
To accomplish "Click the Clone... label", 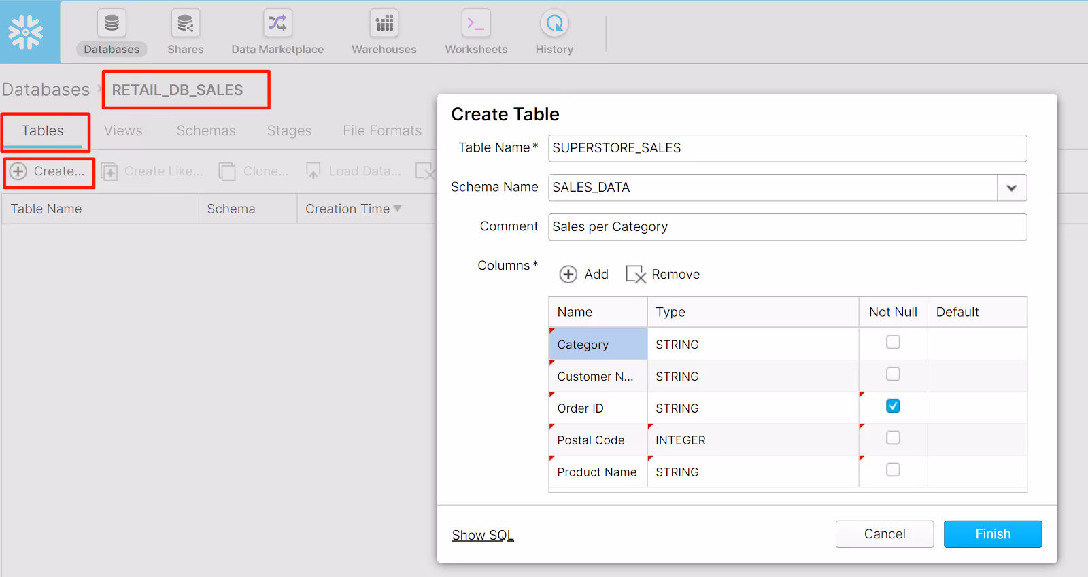I will pos(266,171).
